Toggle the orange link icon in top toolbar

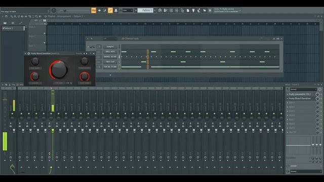(110, 10)
